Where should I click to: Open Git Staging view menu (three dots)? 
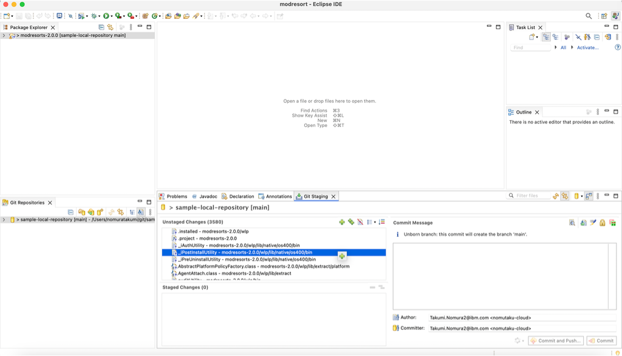[x=598, y=196]
